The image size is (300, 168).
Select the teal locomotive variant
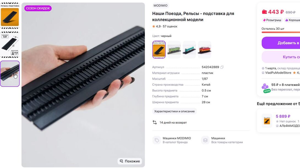click(x=189, y=50)
